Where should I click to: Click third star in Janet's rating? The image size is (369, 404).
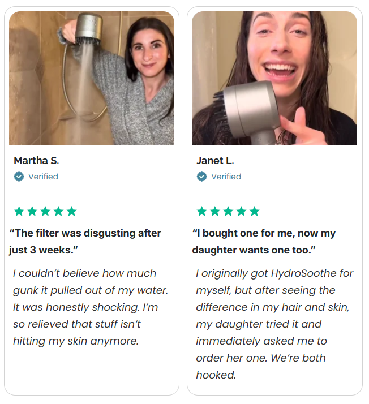coord(228,211)
